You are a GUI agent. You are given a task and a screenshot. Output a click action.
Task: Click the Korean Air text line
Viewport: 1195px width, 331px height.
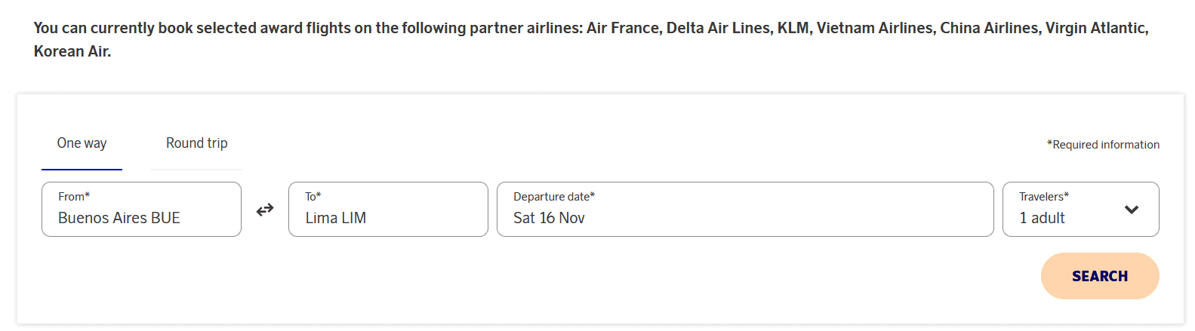72,51
